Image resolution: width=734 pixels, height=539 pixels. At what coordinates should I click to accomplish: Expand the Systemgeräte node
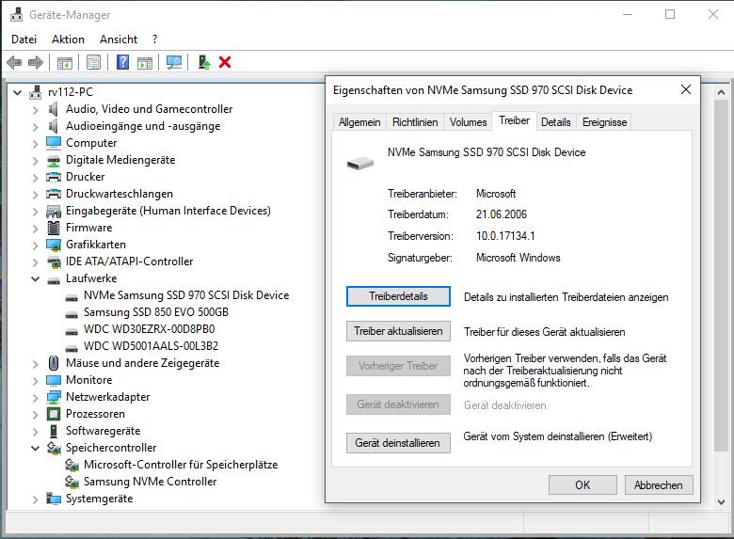[35, 499]
